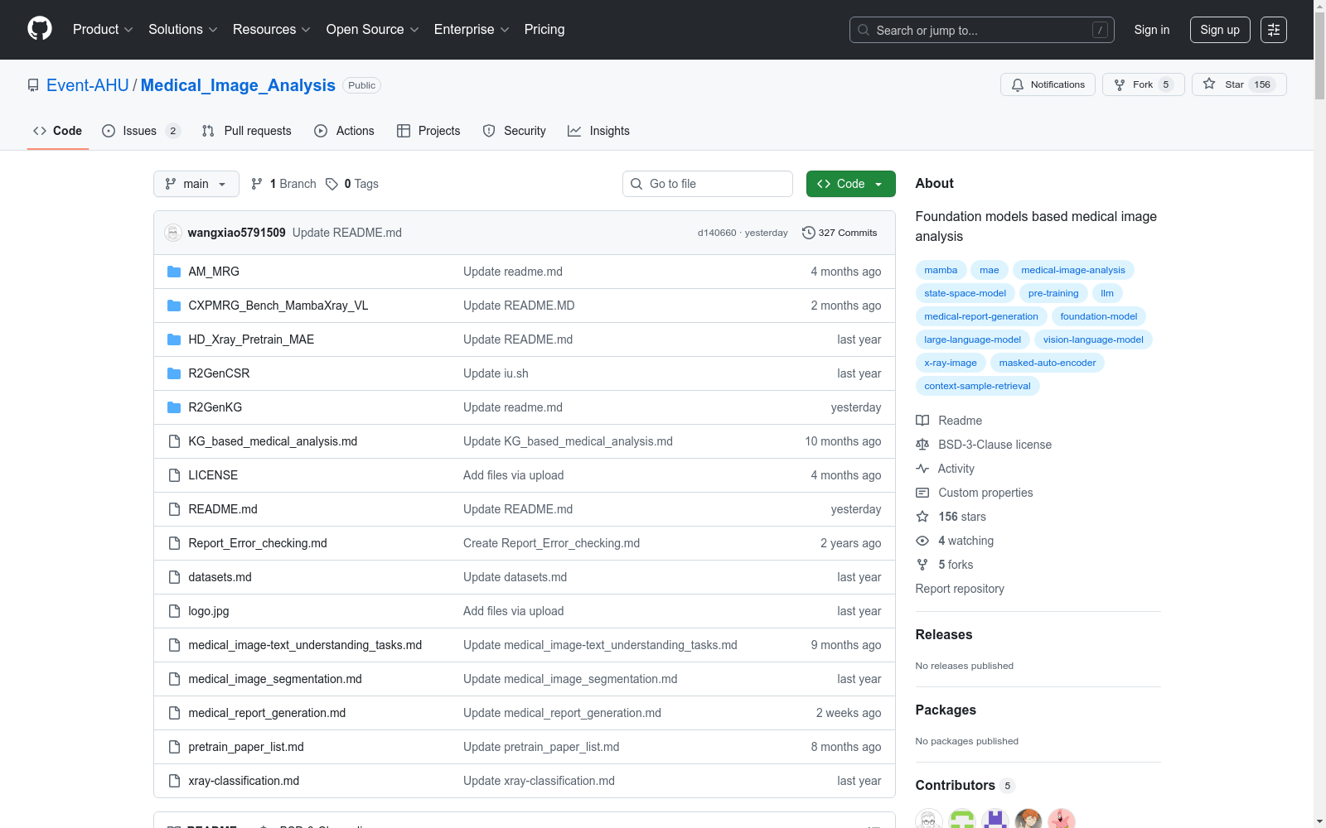
Task: Click the license scale icon in About
Action: [x=922, y=445]
